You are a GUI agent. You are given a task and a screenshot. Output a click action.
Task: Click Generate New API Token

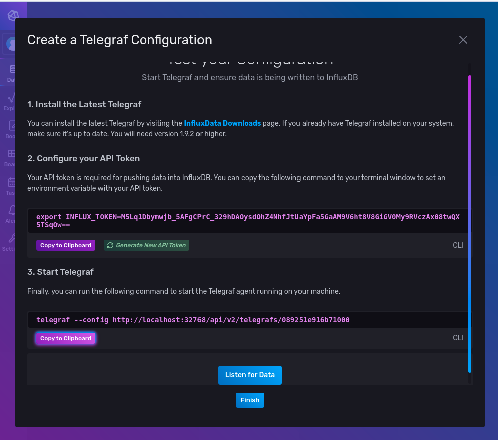[x=146, y=245]
